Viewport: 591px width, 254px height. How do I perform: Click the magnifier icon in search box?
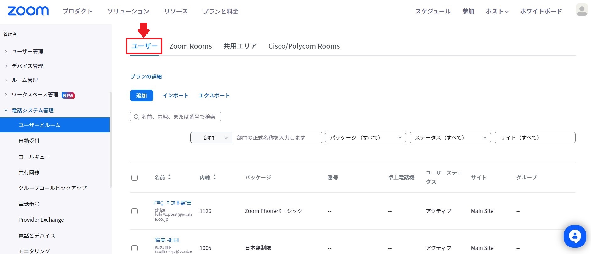(136, 117)
